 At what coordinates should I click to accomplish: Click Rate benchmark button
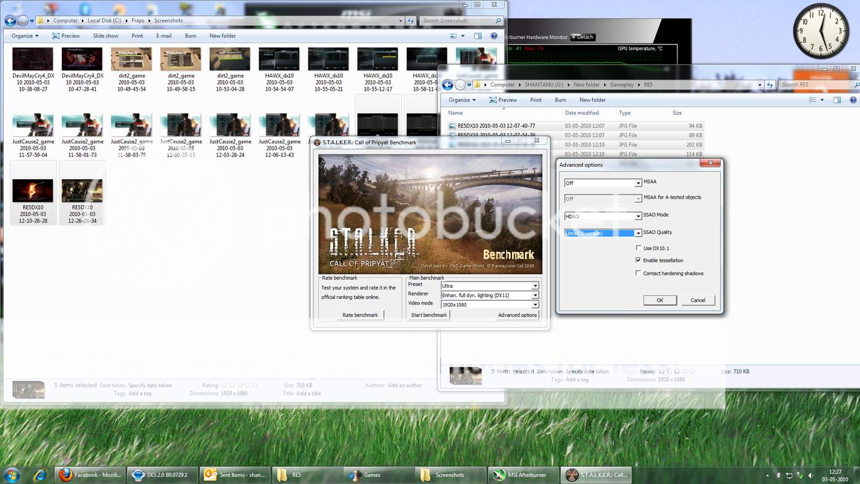pyautogui.click(x=360, y=315)
